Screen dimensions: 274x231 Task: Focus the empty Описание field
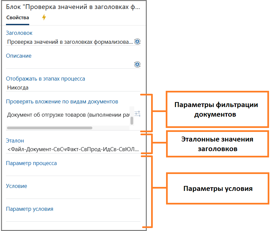(x=69, y=65)
